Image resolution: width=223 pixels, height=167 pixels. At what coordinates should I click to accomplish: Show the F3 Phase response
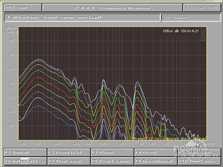[x=112, y=152]
